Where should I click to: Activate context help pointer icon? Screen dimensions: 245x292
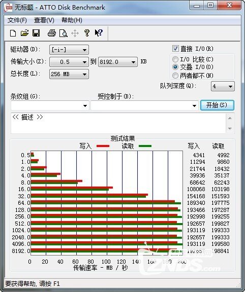[x=99, y=33]
